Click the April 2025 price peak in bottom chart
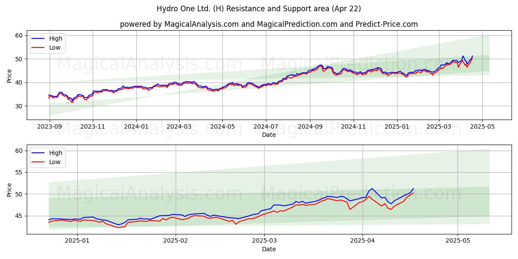This screenshot has height=259, width=518. pyautogui.click(x=372, y=189)
